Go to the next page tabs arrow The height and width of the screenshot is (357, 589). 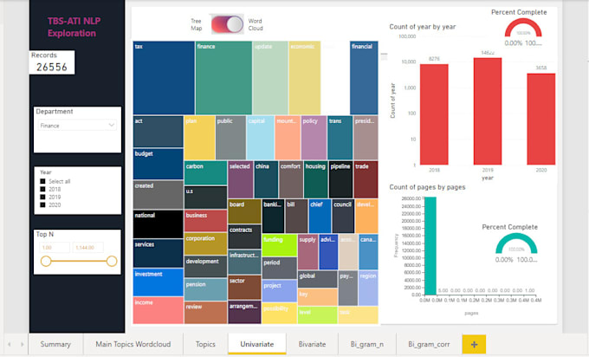pyautogui.click(x=23, y=344)
